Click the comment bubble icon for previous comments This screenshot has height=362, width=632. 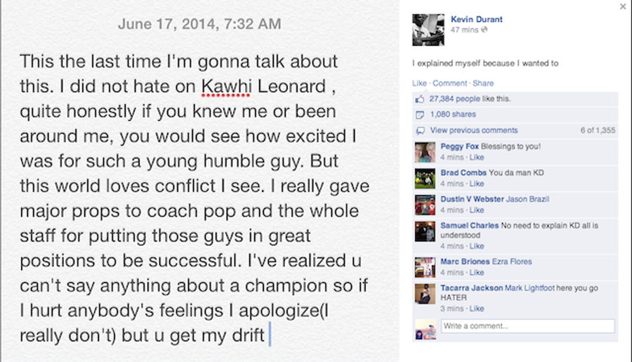pyautogui.click(x=420, y=131)
